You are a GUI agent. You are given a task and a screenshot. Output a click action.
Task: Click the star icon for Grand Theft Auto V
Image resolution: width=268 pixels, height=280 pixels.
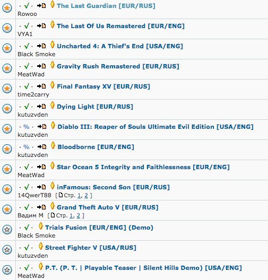tap(7, 209)
